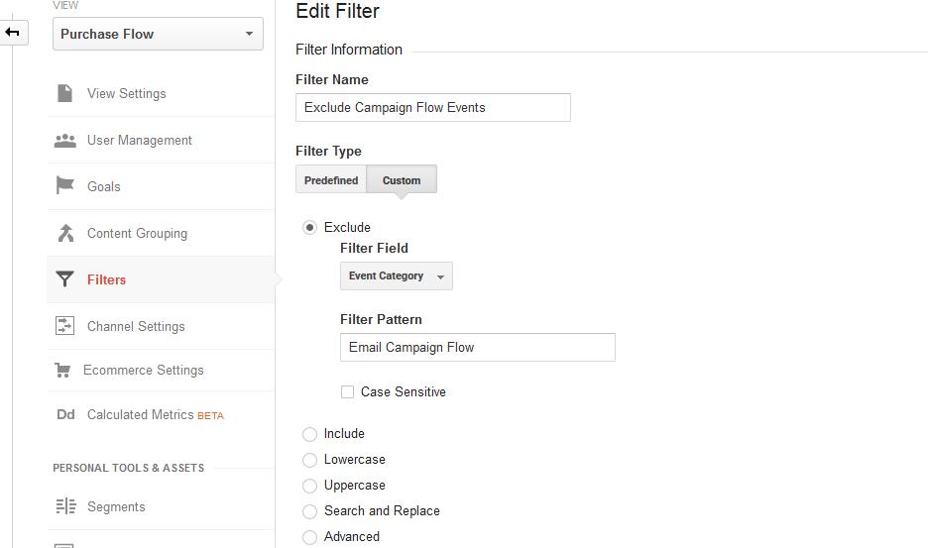The height and width of the screenshot is (548, 928).
Task: Open Segments icon in Personal Tools
Action: [x=65, y=506]
